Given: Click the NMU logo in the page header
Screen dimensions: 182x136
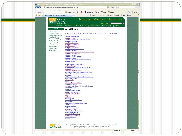Looking at the screenshot, I should click(x=57, y=21).
